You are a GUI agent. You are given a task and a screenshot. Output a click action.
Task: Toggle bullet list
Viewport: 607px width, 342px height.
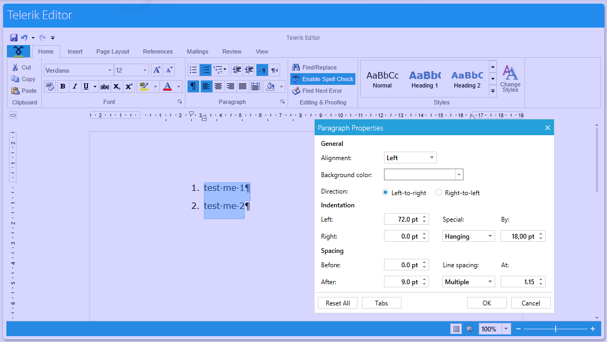pos(193,70)
